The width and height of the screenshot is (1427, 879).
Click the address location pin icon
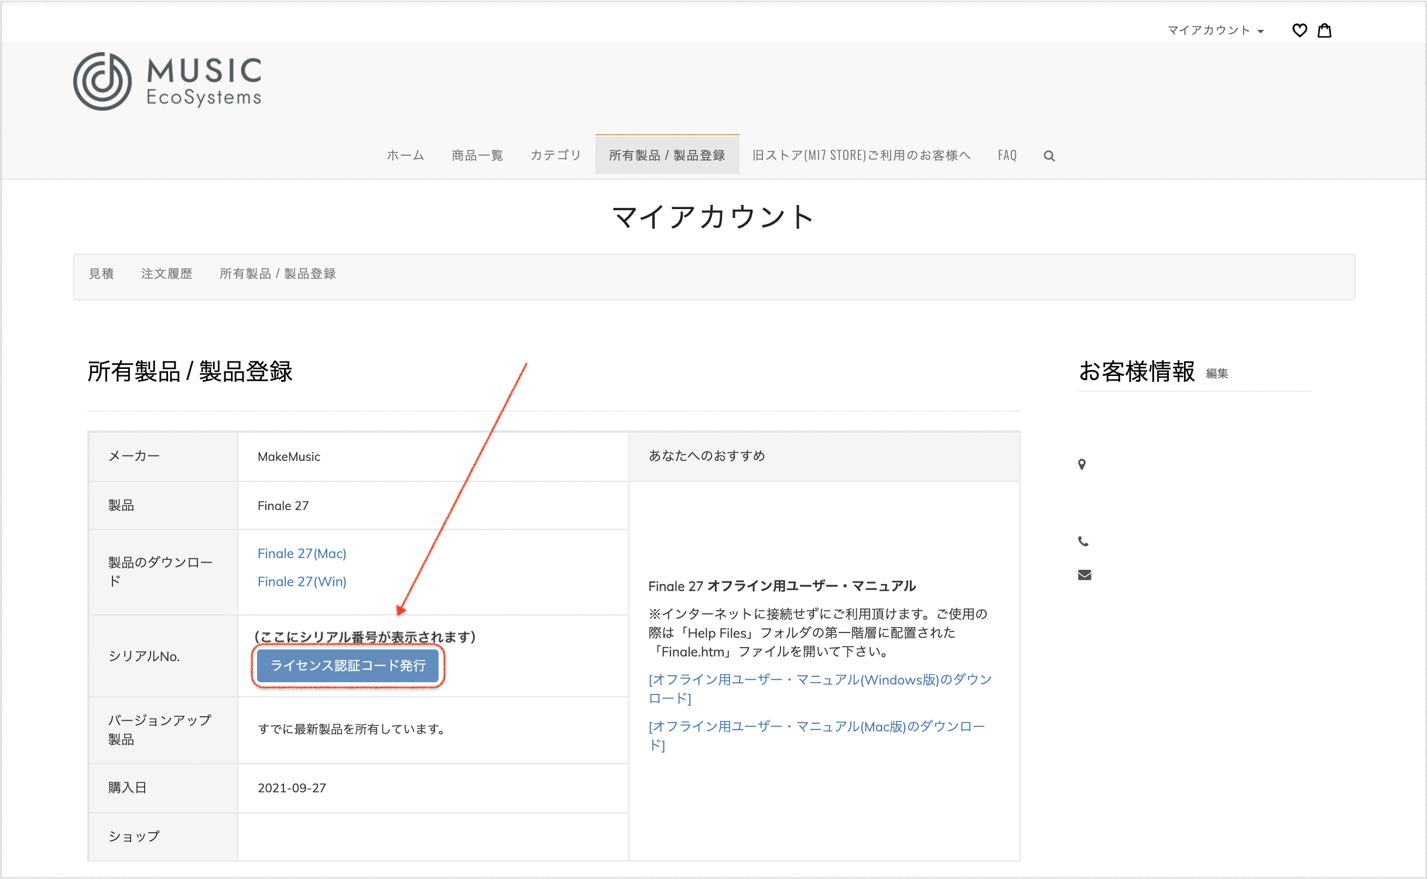click(1082, 464)
